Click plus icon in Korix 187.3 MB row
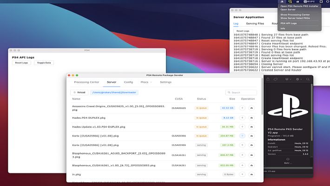 click(242, 145)
